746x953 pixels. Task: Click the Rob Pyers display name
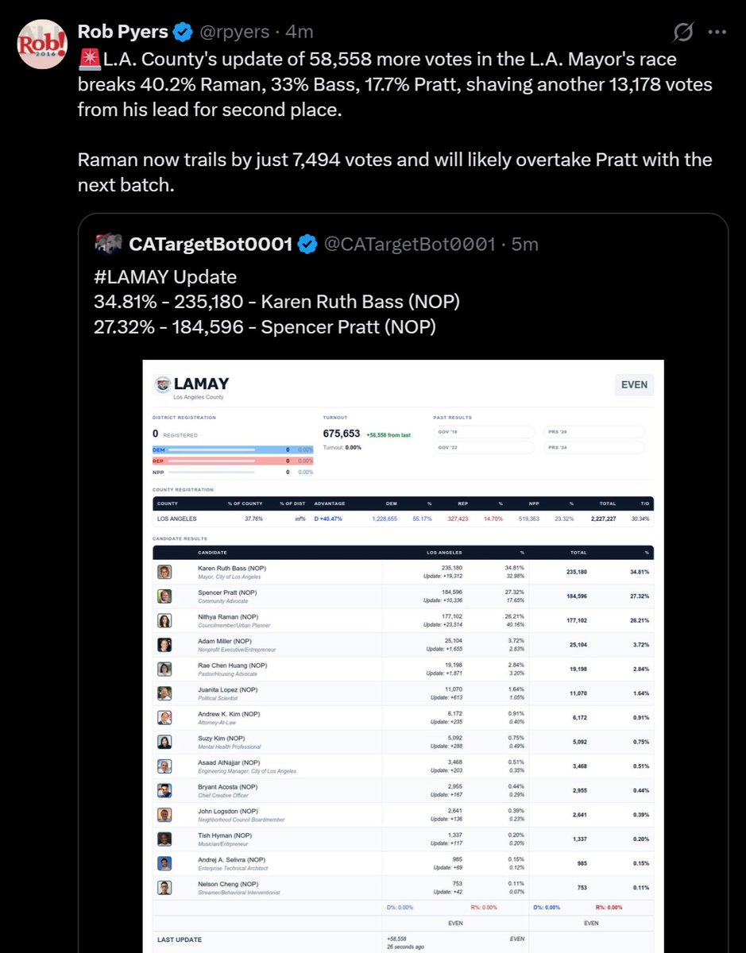click(x=123, y=33)
